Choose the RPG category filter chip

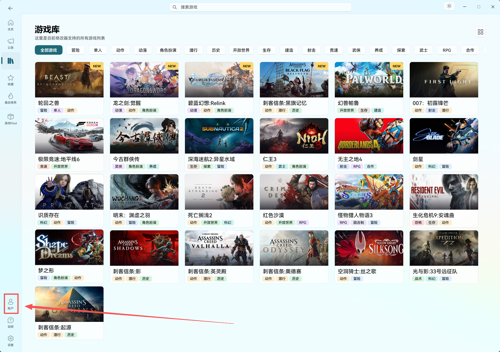[x=447, y=50]
